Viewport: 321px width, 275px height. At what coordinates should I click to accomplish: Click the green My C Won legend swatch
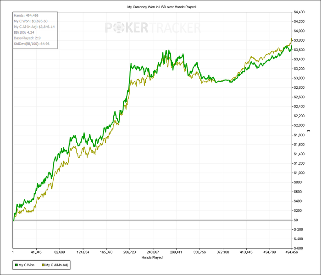point(17,265)
